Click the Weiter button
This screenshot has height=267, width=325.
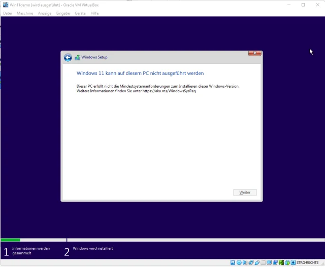(245, 193)
